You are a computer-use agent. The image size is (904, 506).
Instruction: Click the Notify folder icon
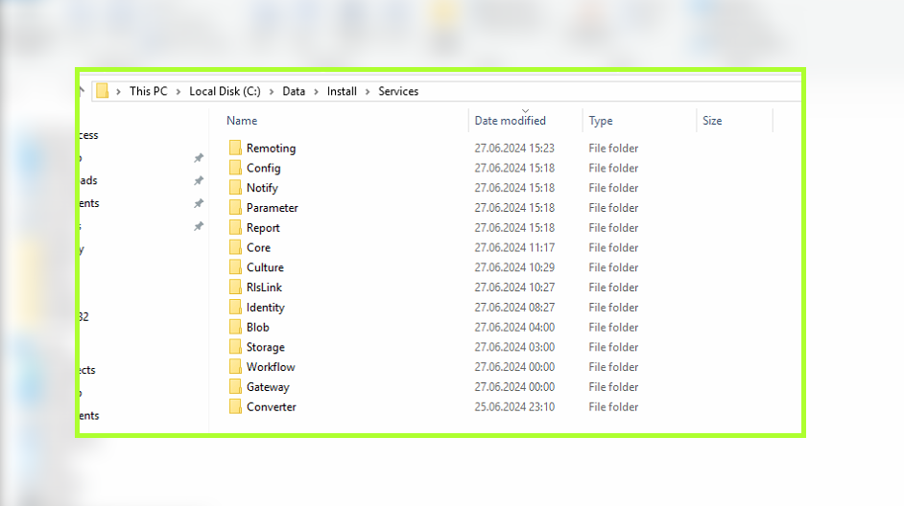[x=236, y=188]
